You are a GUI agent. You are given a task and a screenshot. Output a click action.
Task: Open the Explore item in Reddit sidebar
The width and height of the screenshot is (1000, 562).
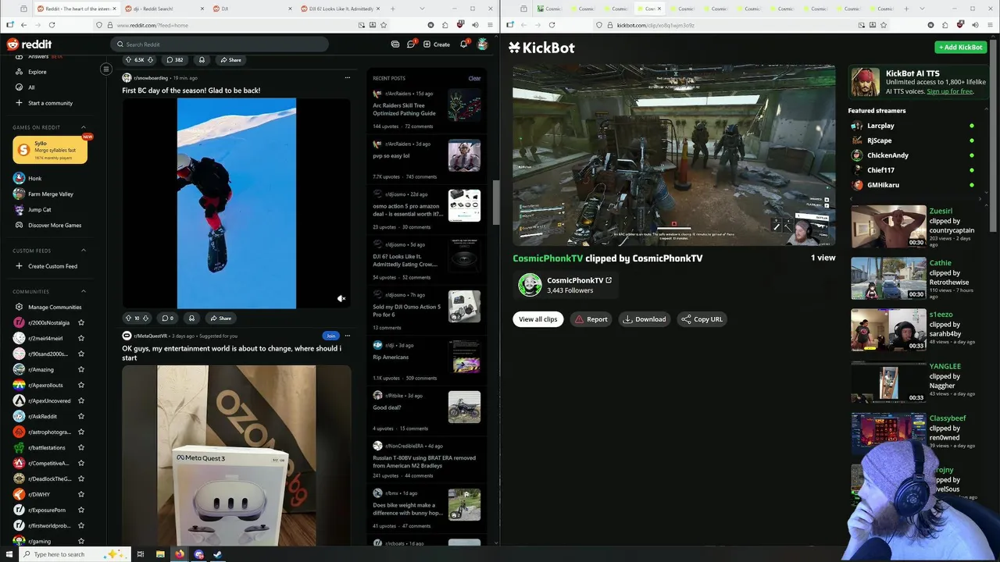tap(37, 72)
